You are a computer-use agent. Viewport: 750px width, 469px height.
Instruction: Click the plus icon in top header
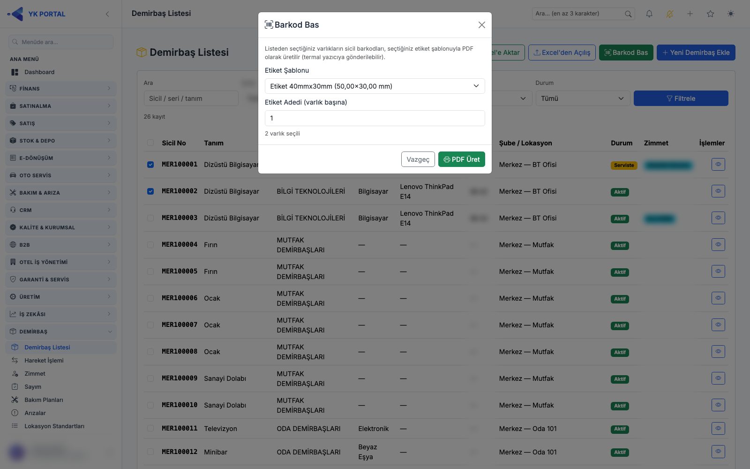pos(690,14)
